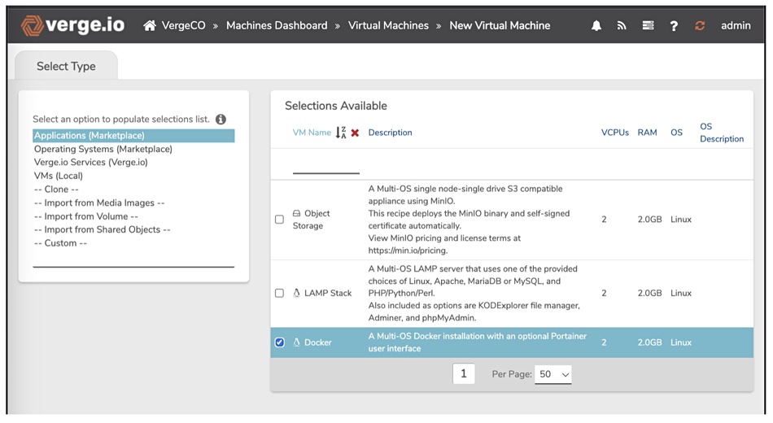The width and height of the screenshot is (773, 423).
Task: Go to VergeCO breadcrumb
Action: click(183, 26)
